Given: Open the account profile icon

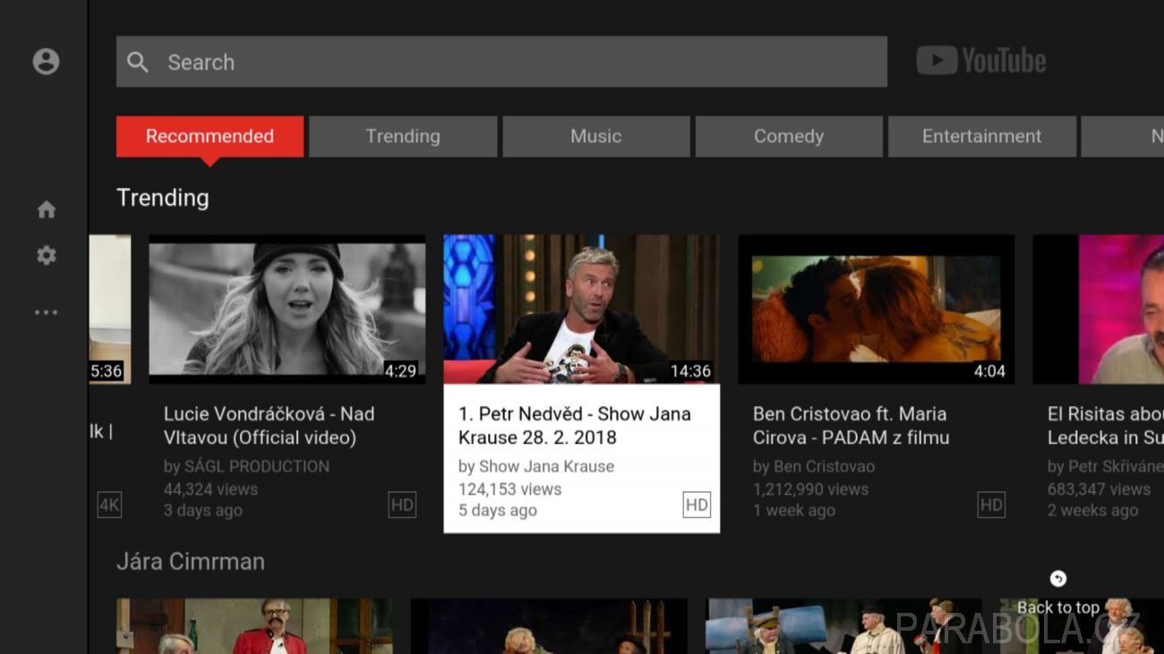Looking at the screenshot, I should tap(46, 61).
